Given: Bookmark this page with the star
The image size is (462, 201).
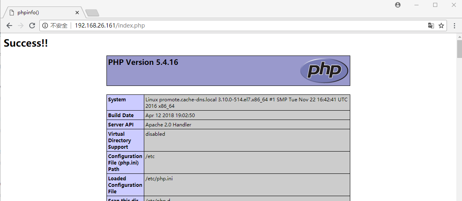Looking at the screenshot, I should point(441,26).
